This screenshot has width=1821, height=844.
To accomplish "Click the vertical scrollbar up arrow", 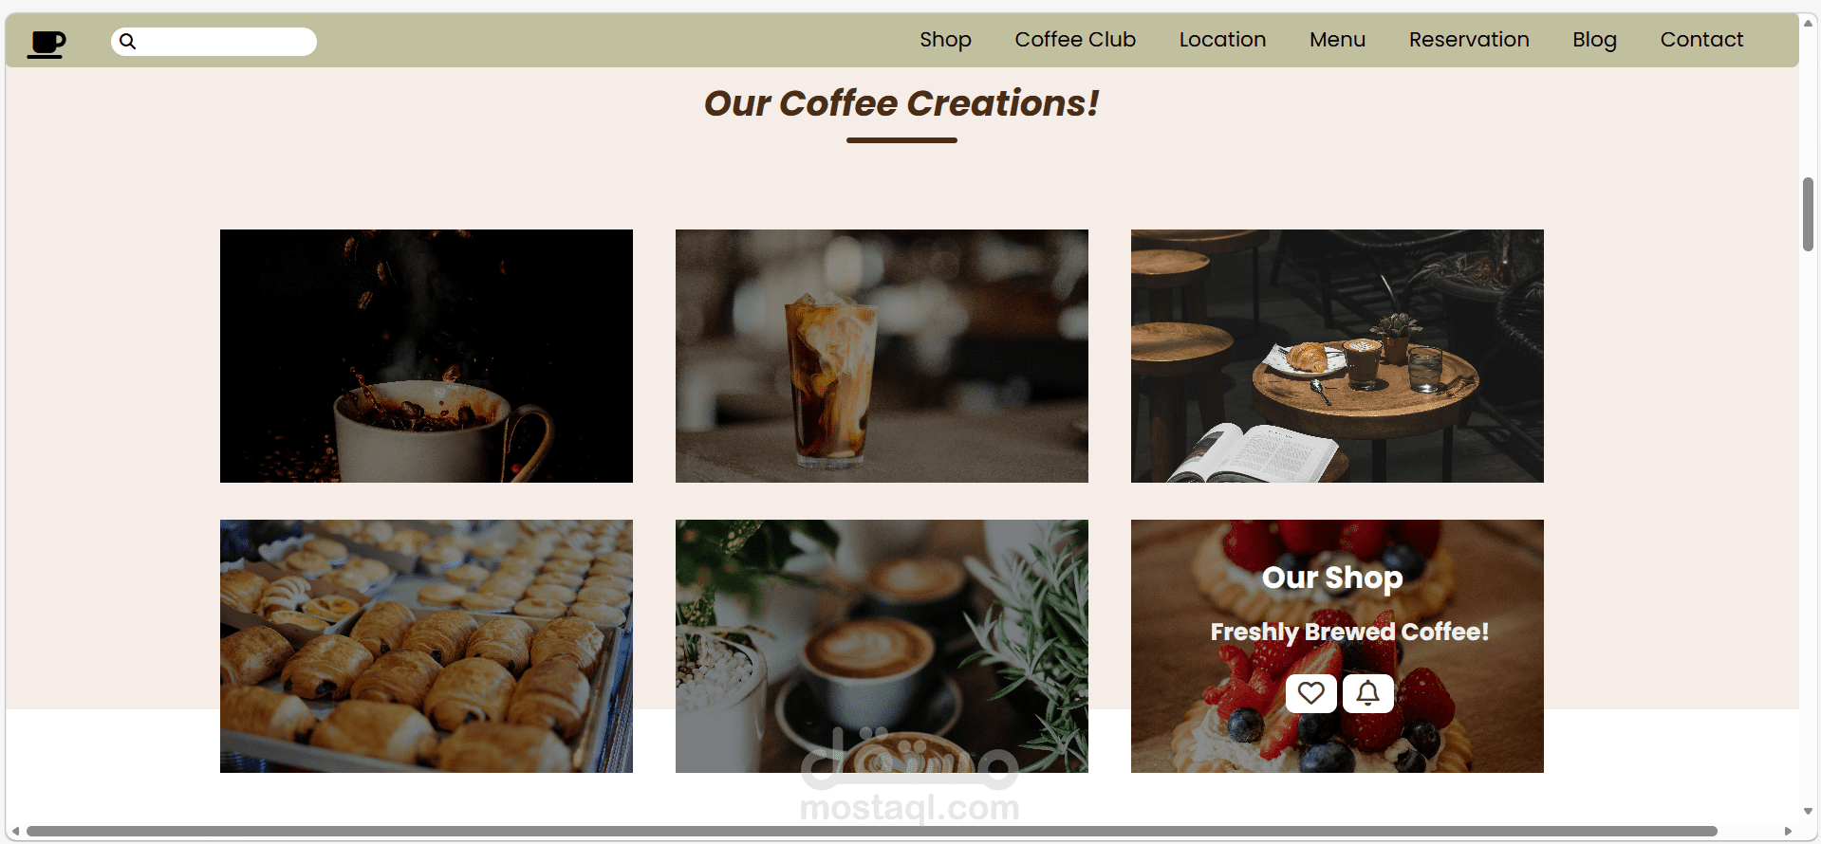I will tap(1808, 24).
